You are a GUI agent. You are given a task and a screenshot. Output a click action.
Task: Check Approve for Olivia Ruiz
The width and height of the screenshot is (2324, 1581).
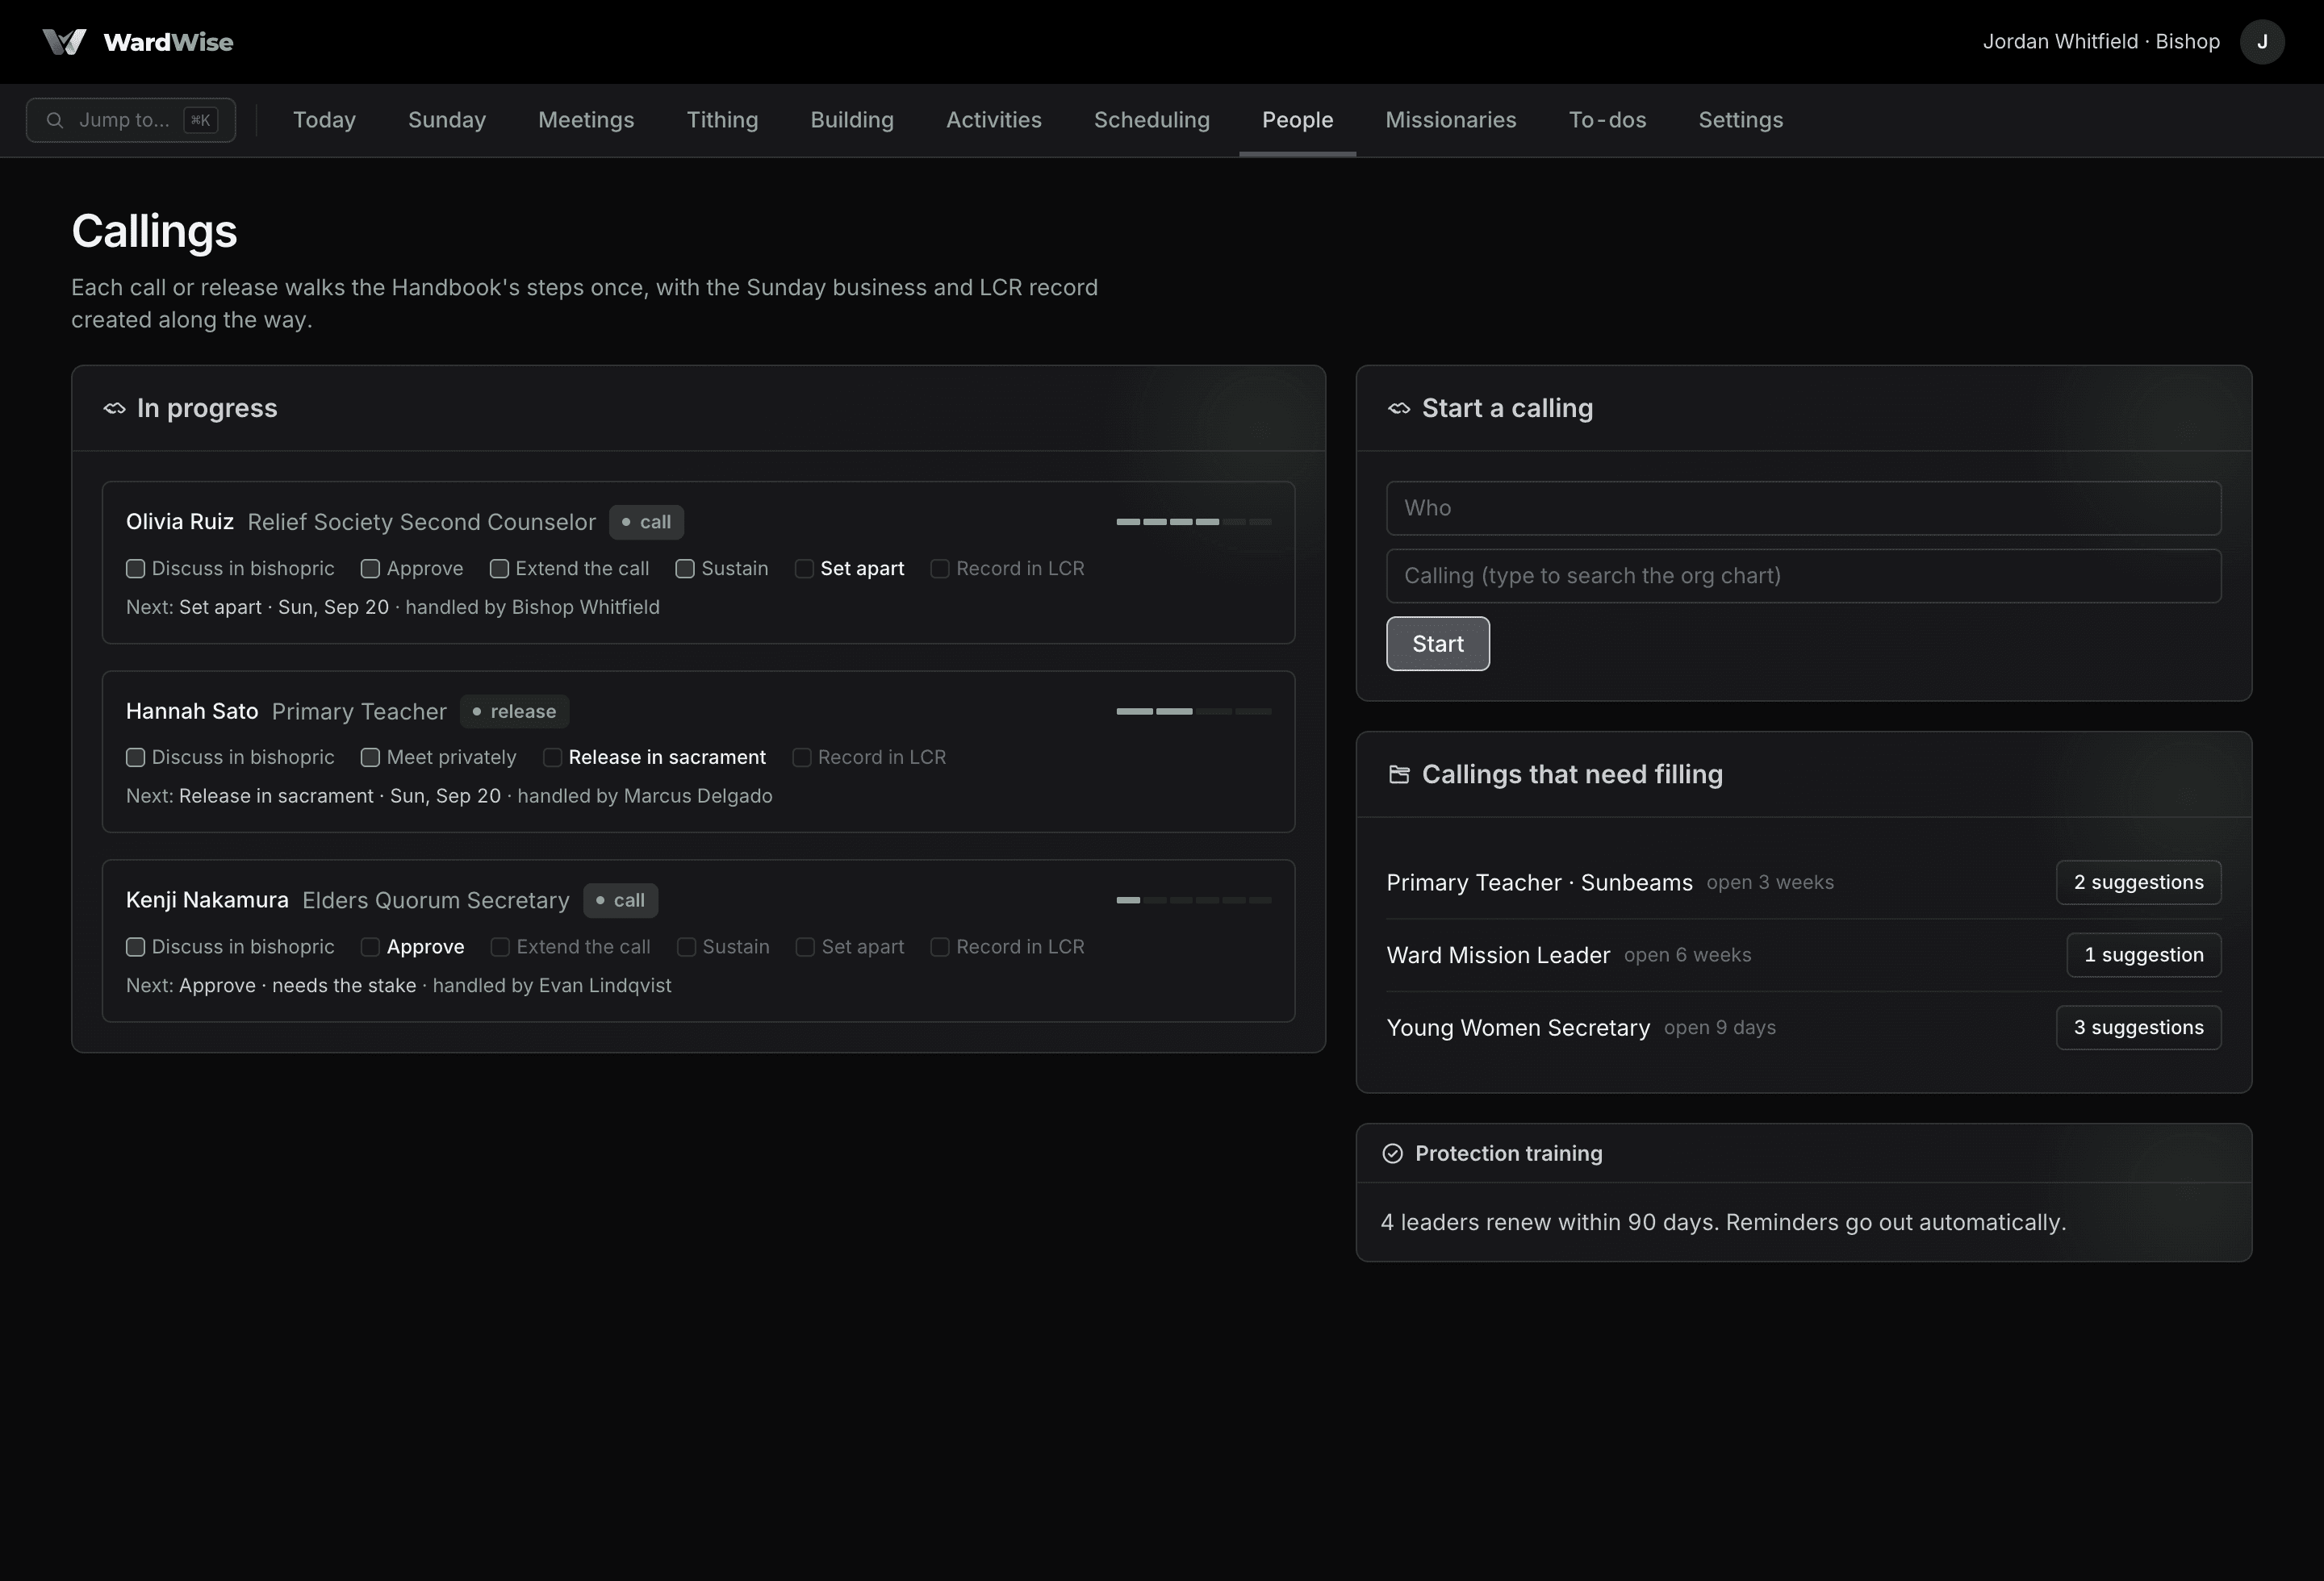point(370,569)
